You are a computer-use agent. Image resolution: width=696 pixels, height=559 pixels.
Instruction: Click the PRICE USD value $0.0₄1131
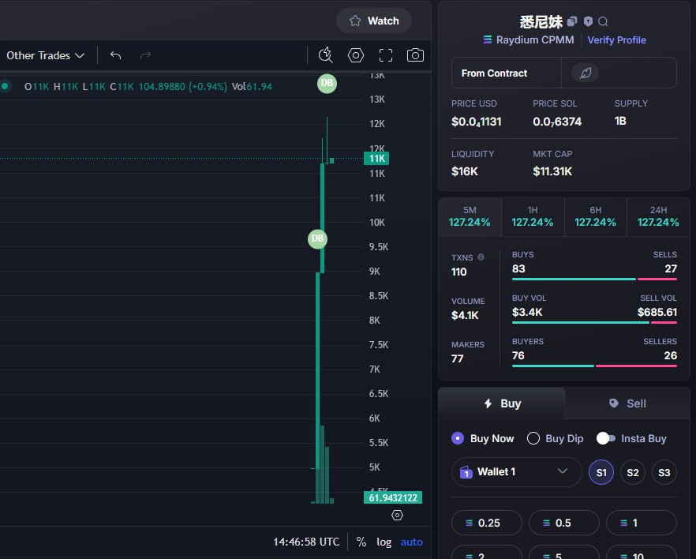(477, 122)
